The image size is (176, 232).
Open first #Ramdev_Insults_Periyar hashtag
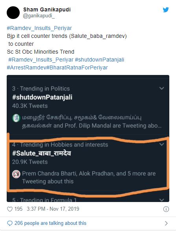click(x=39, y=28)
